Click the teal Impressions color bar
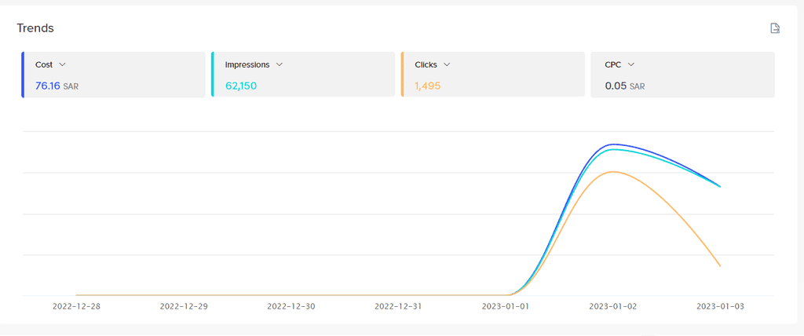 click(x=212, y=75)
